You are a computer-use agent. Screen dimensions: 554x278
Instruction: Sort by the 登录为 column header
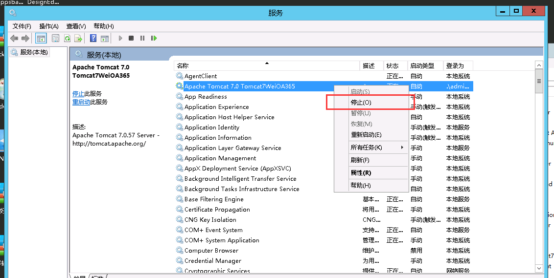coord(458,65)
